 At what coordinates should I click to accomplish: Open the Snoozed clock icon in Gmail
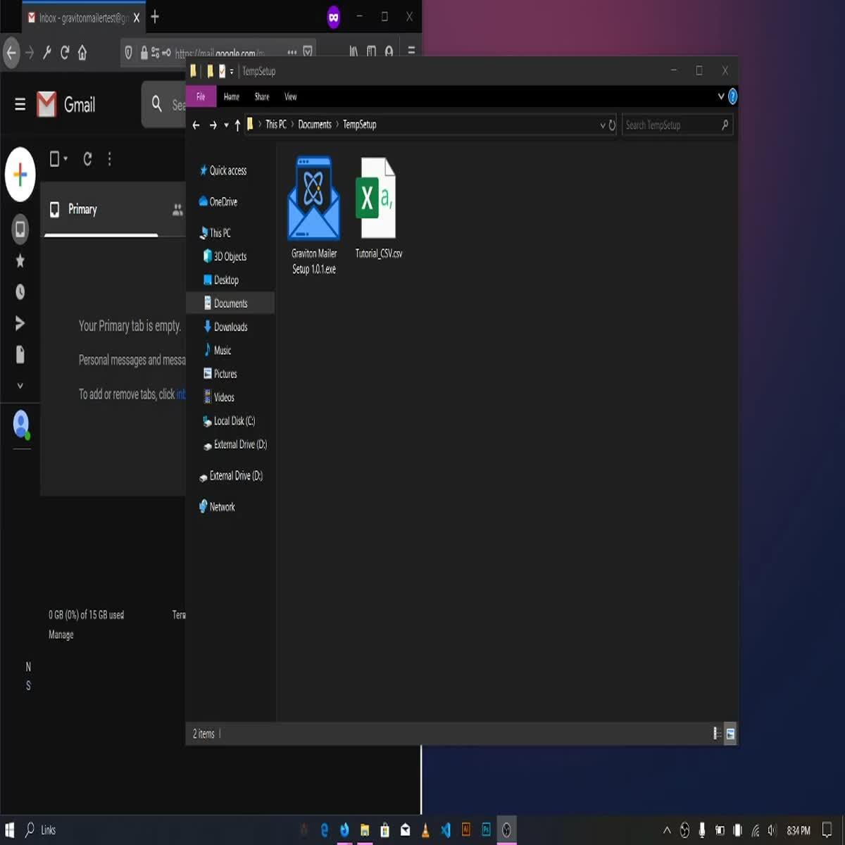pos(20,292)
